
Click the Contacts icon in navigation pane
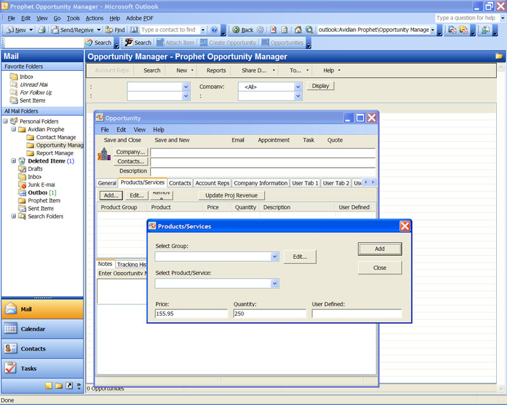point(10,349)
